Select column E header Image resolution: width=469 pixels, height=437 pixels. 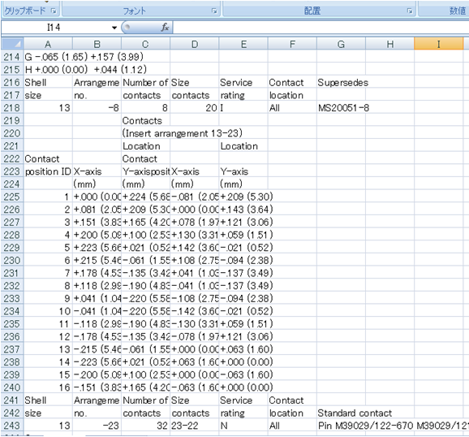coord(243,44)
